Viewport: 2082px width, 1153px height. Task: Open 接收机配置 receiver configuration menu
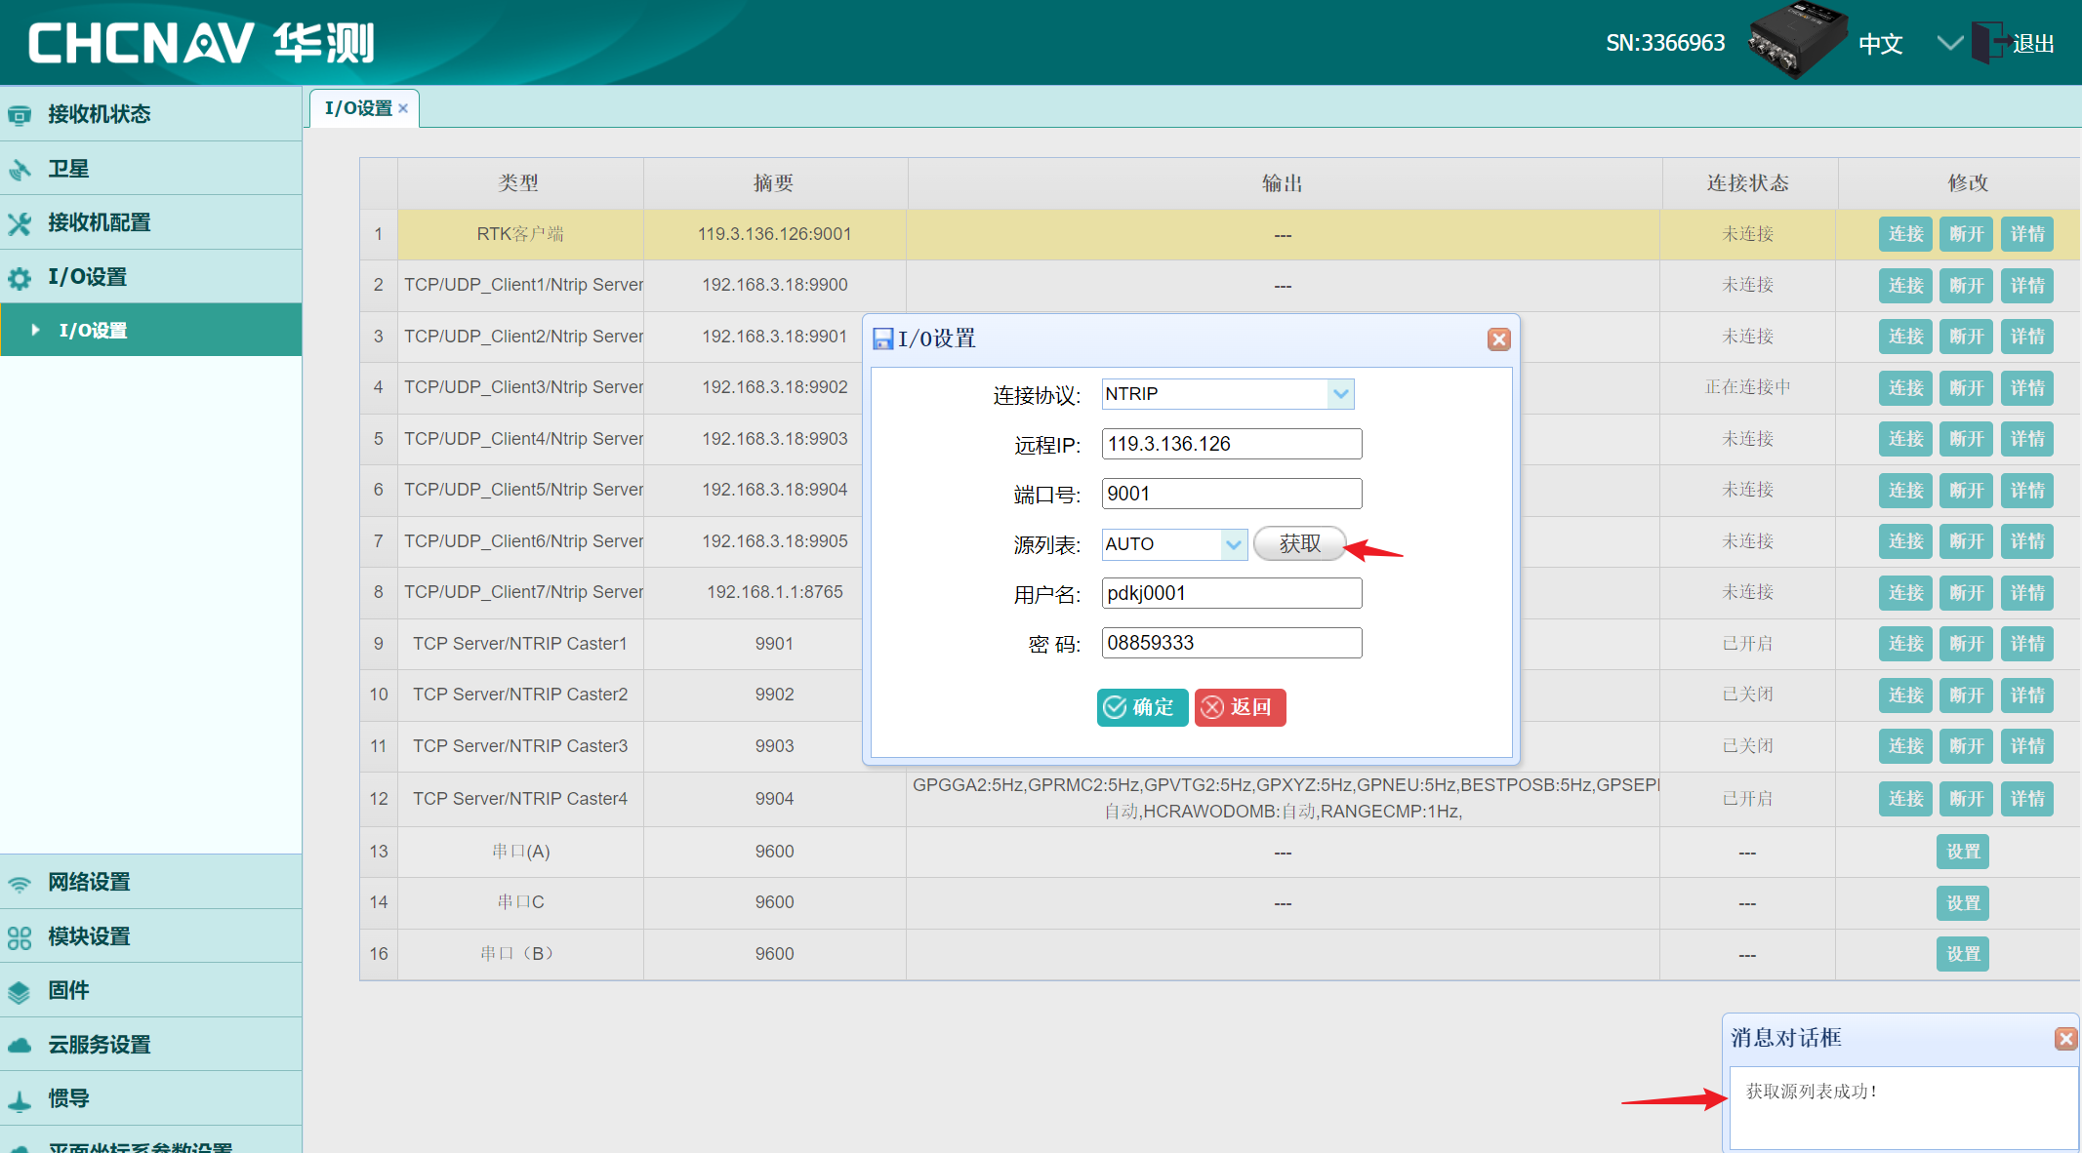(x=150, y=222)
